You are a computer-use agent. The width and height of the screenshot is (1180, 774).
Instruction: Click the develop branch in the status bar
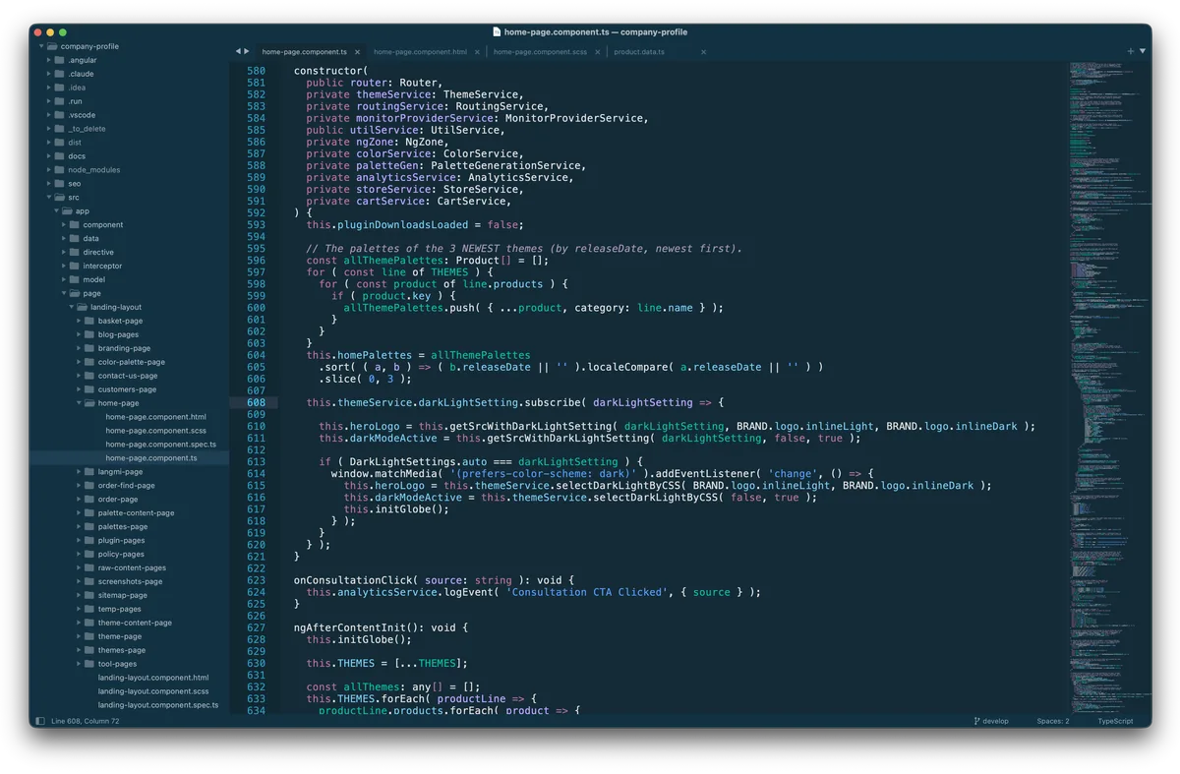[995, 721]
